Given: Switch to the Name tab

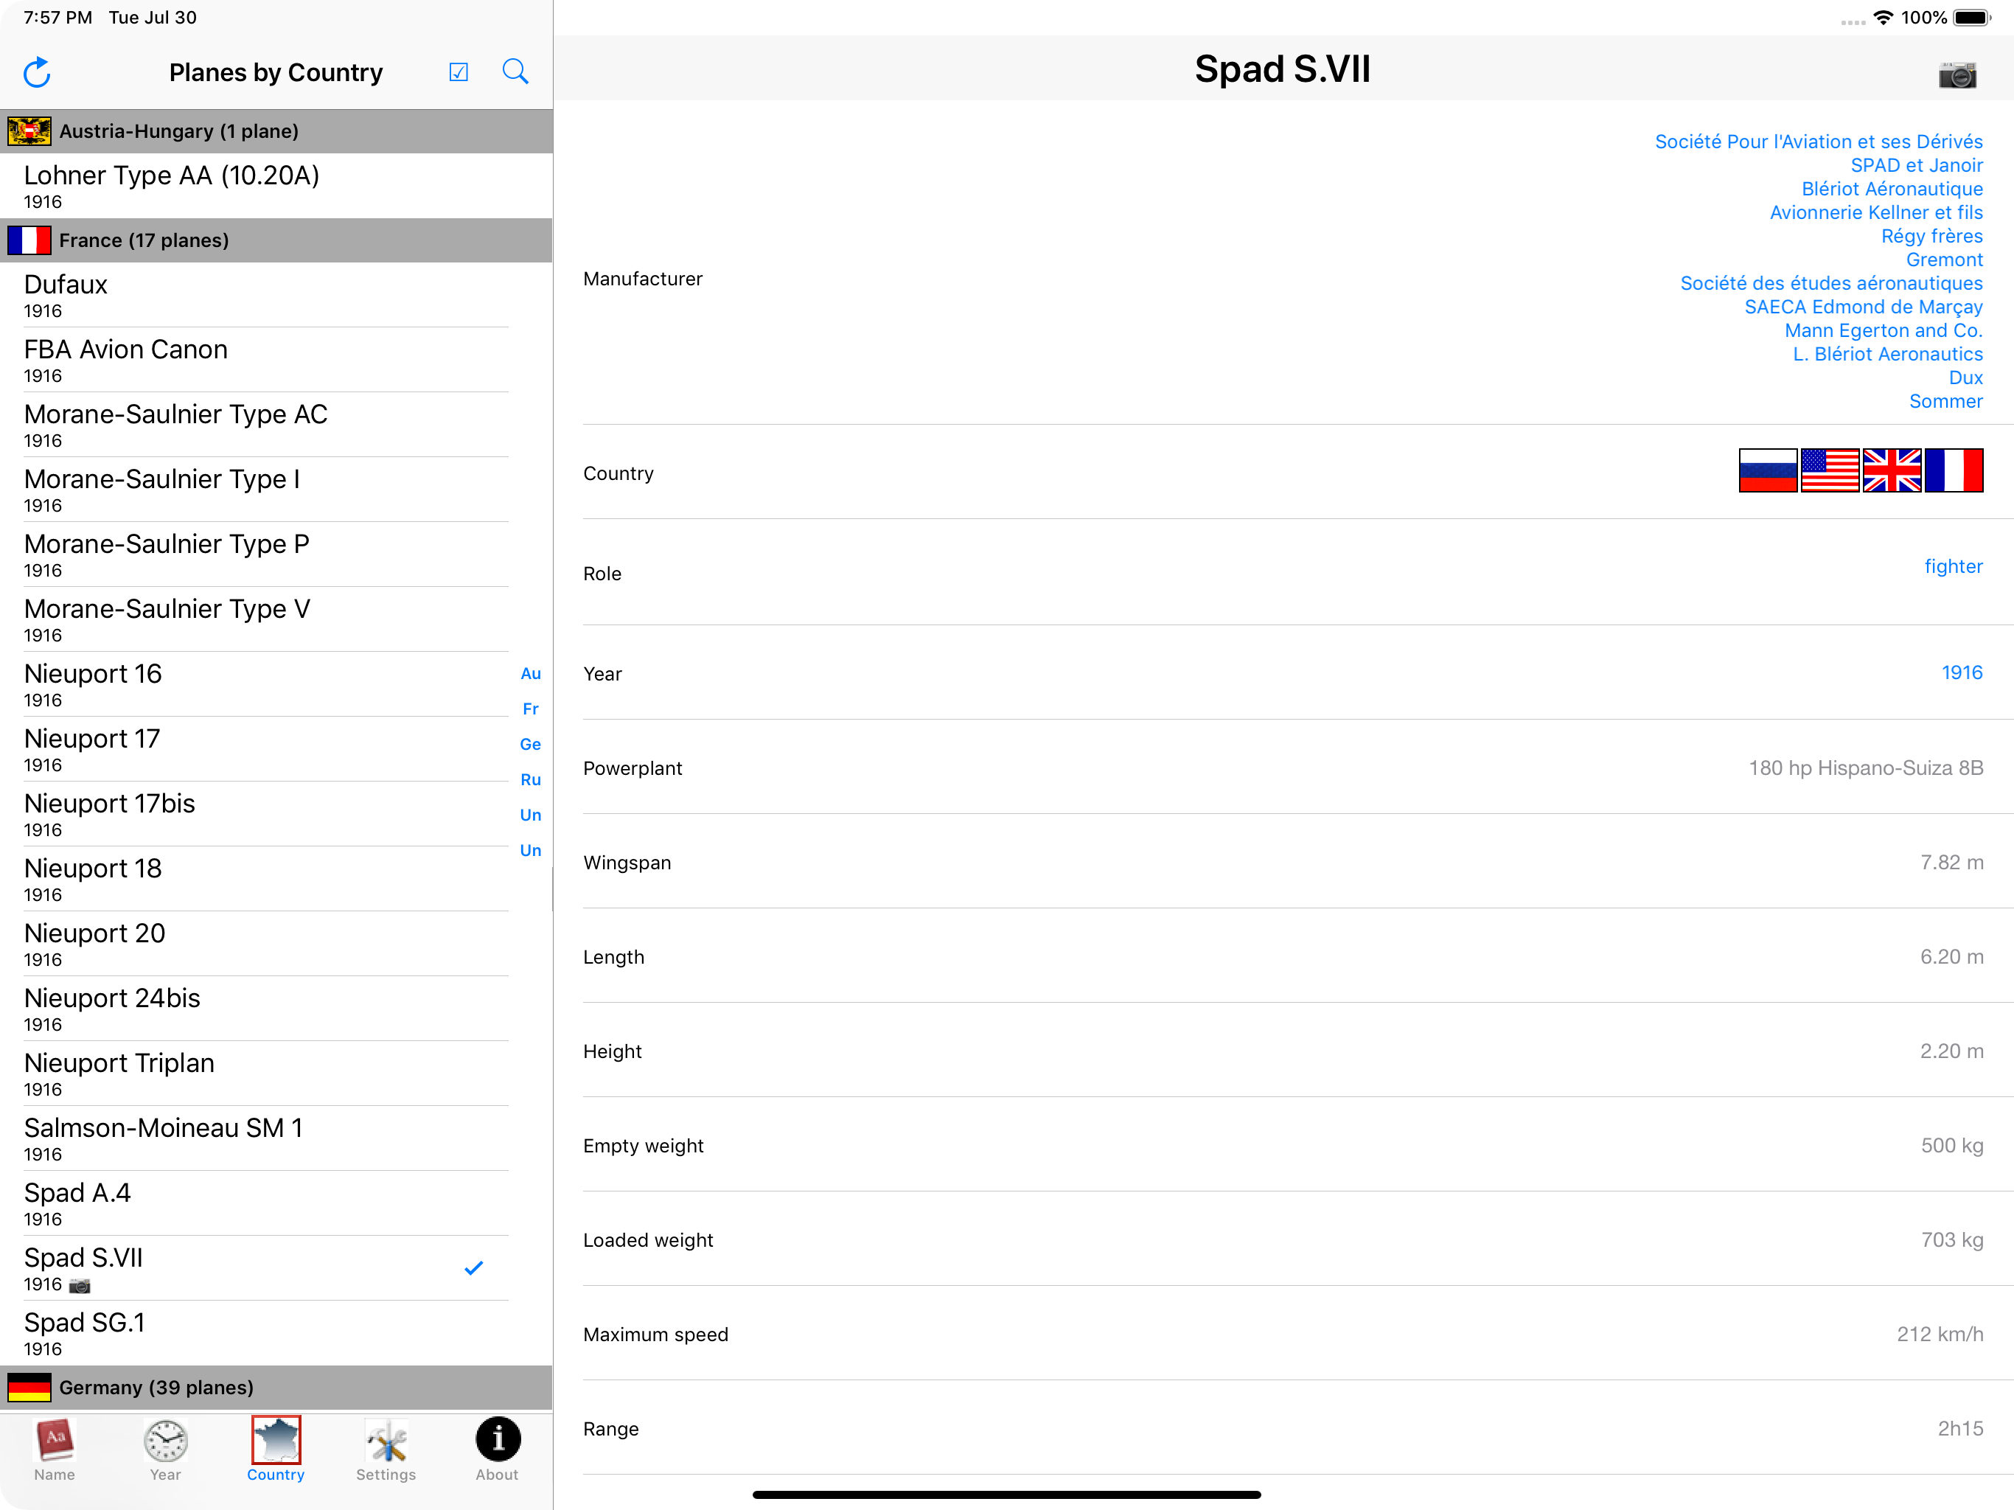Looking at the screenshot, I should (55, 1450).
